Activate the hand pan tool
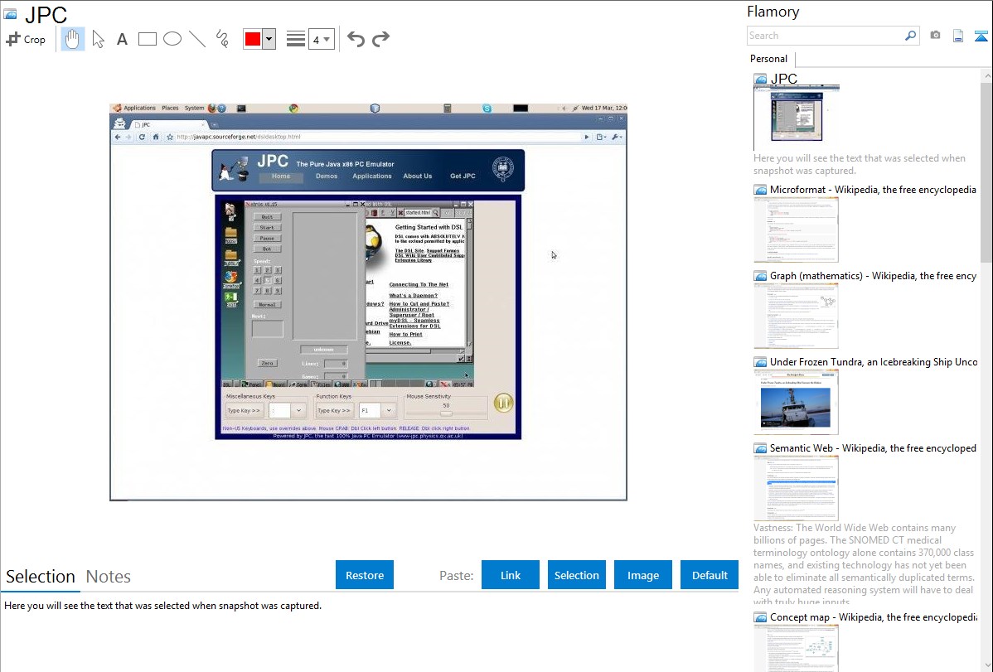The width and height of the screenshot is (993, 672). point(72,39)
